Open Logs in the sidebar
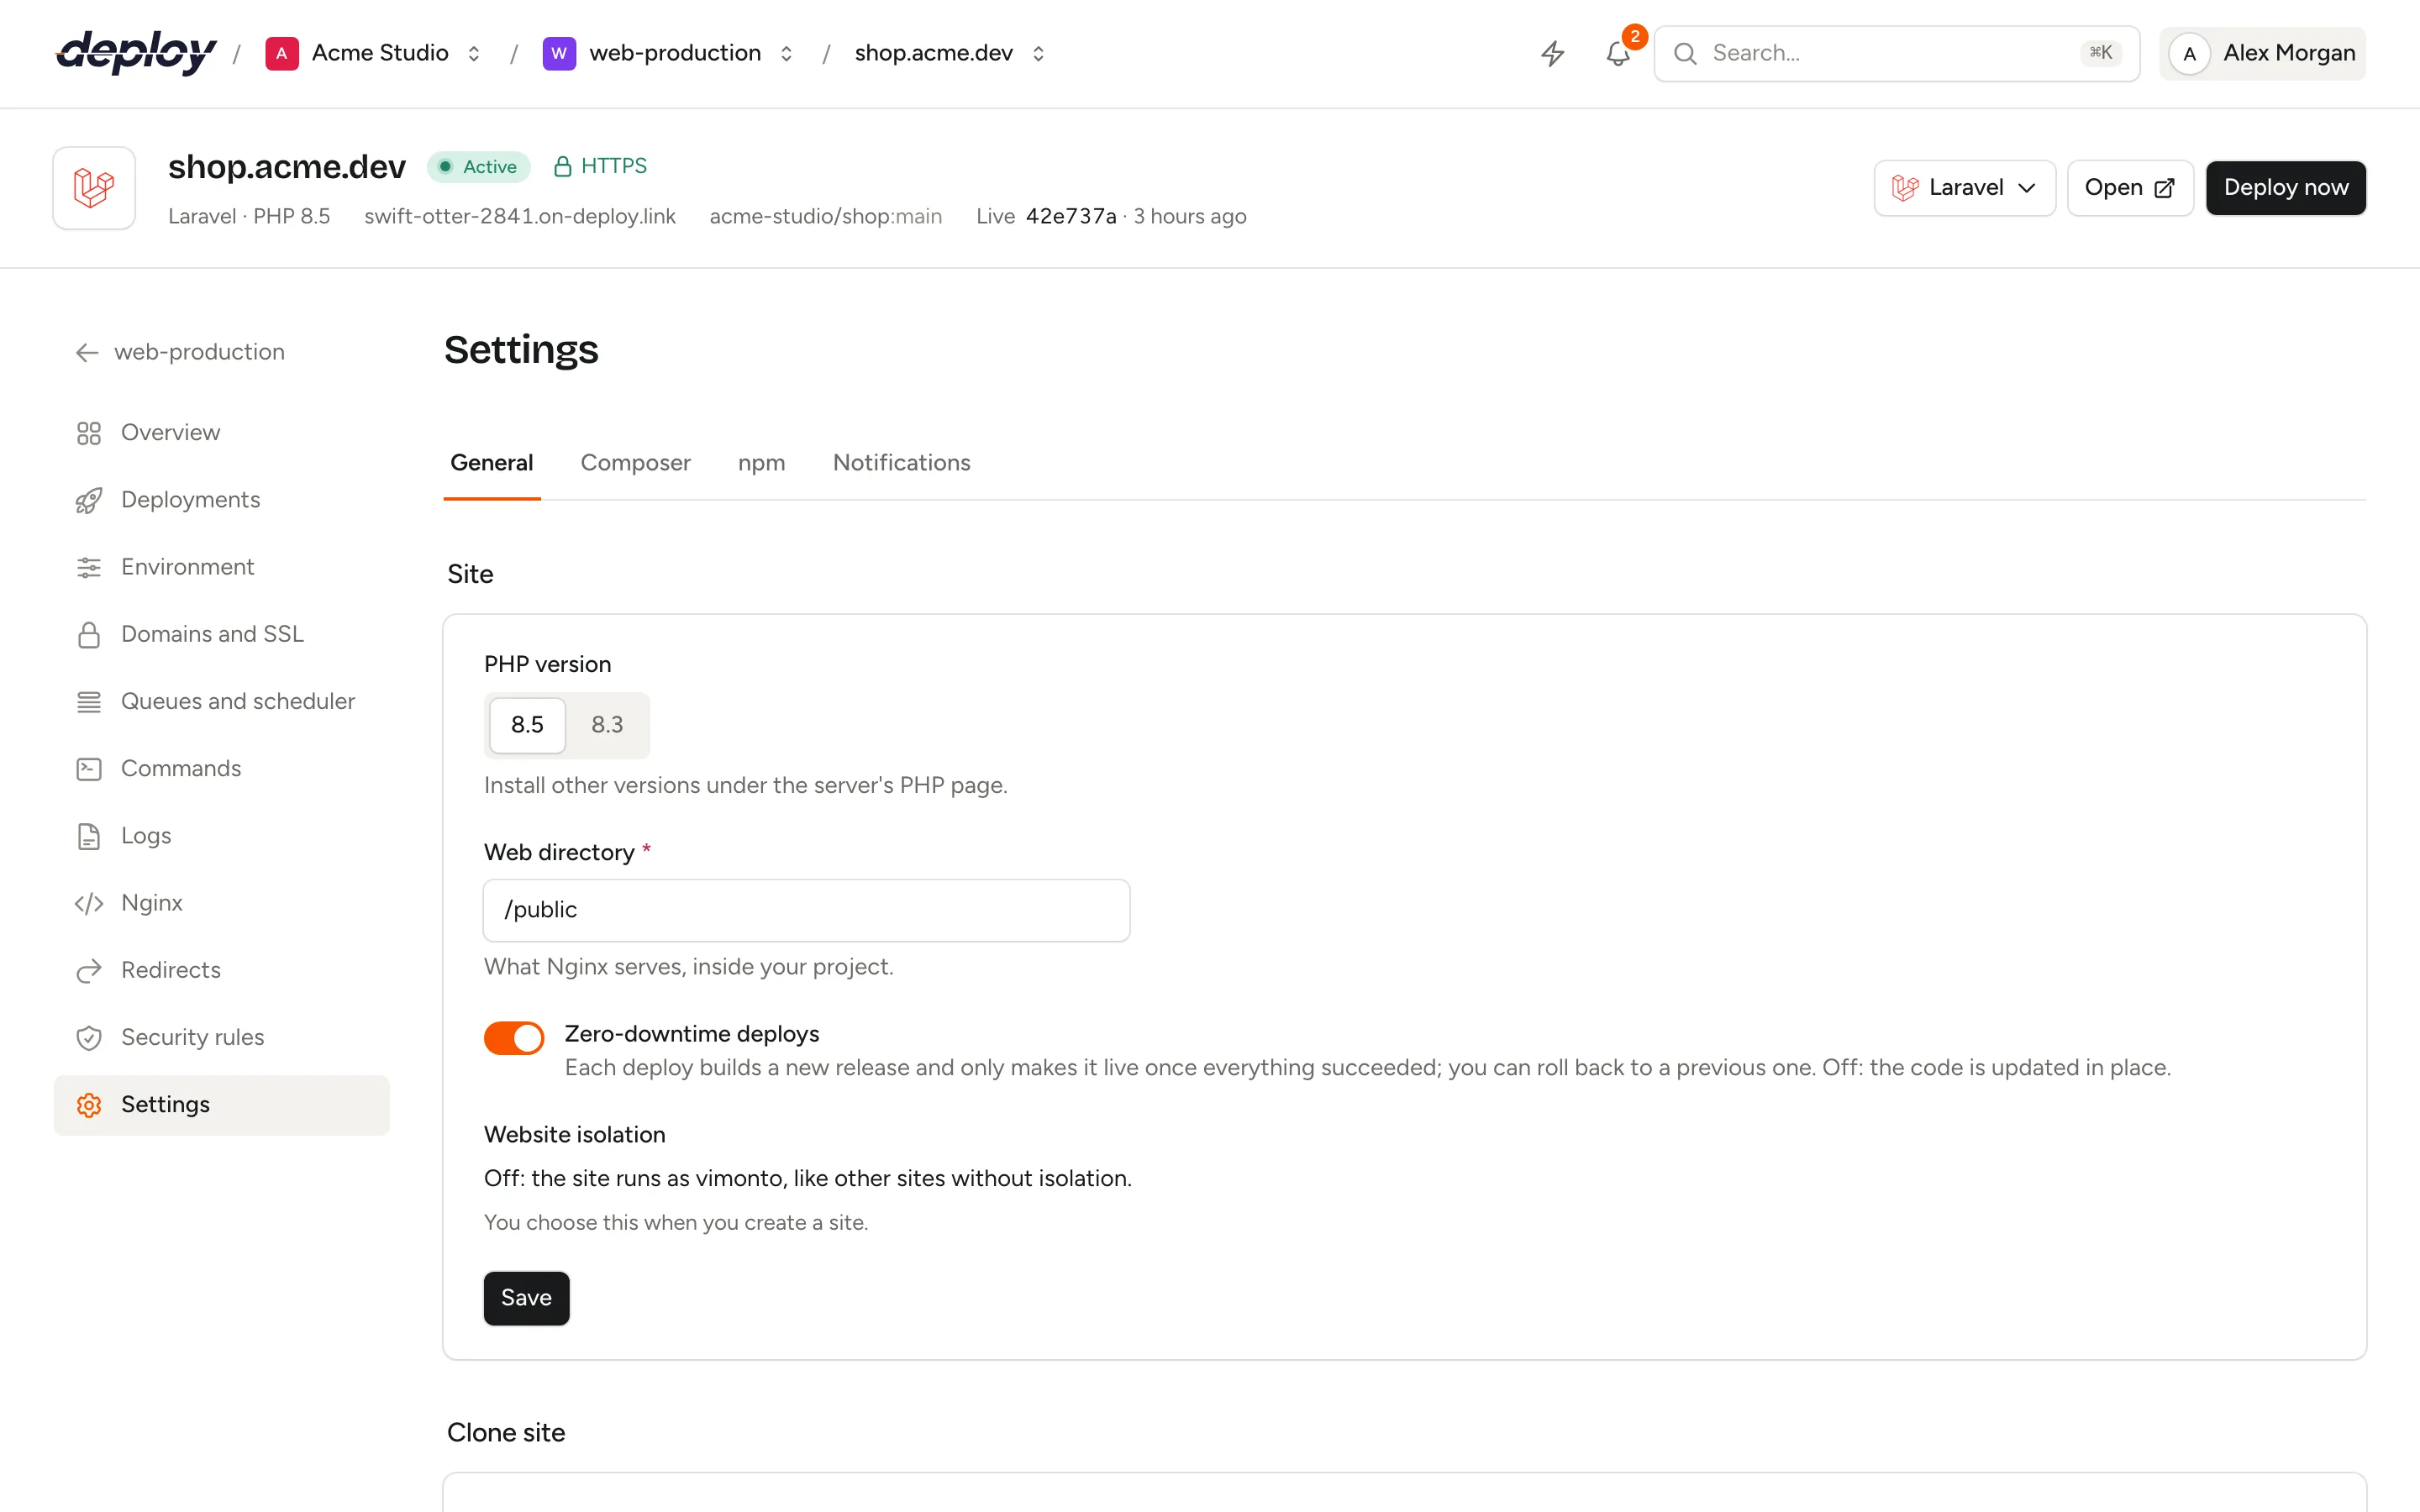 tap(222, 836)
